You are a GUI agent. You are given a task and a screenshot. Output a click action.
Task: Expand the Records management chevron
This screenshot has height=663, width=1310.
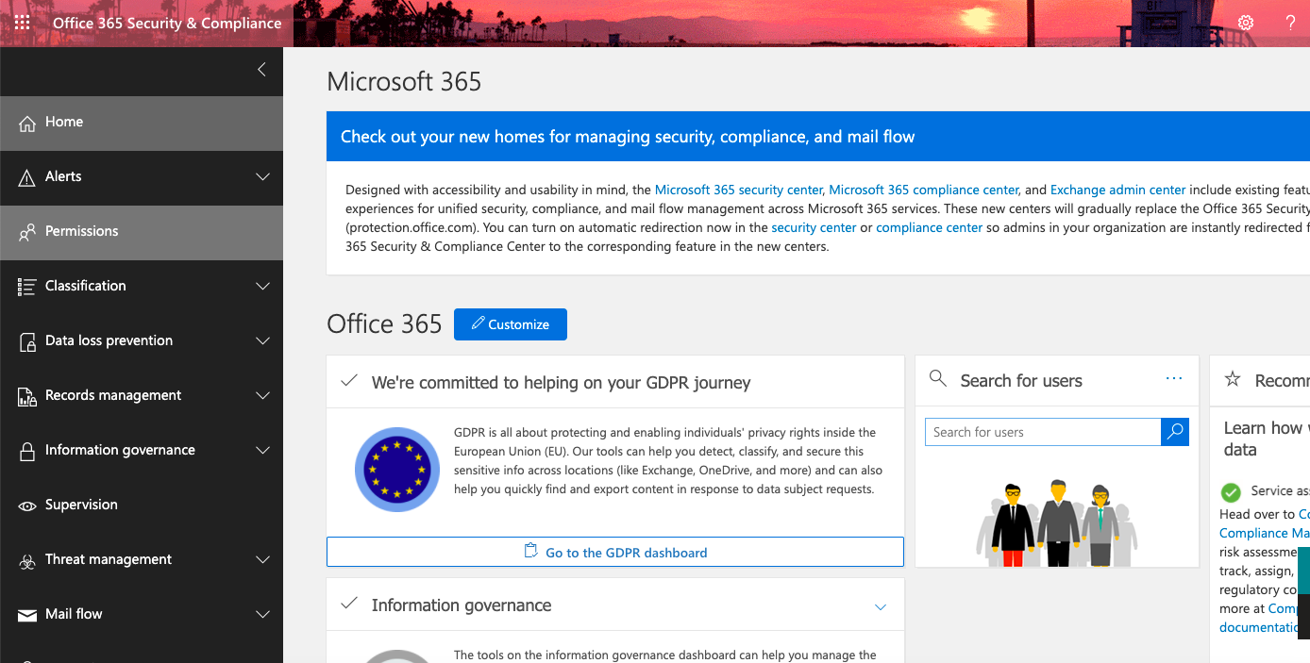coord(262,396)
